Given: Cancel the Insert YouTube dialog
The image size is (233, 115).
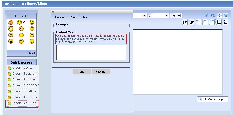Looking at the screenshot, I should [101, 72].
